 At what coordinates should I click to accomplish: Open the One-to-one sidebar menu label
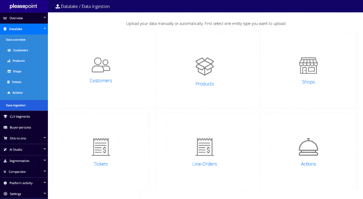pos(18,138)
